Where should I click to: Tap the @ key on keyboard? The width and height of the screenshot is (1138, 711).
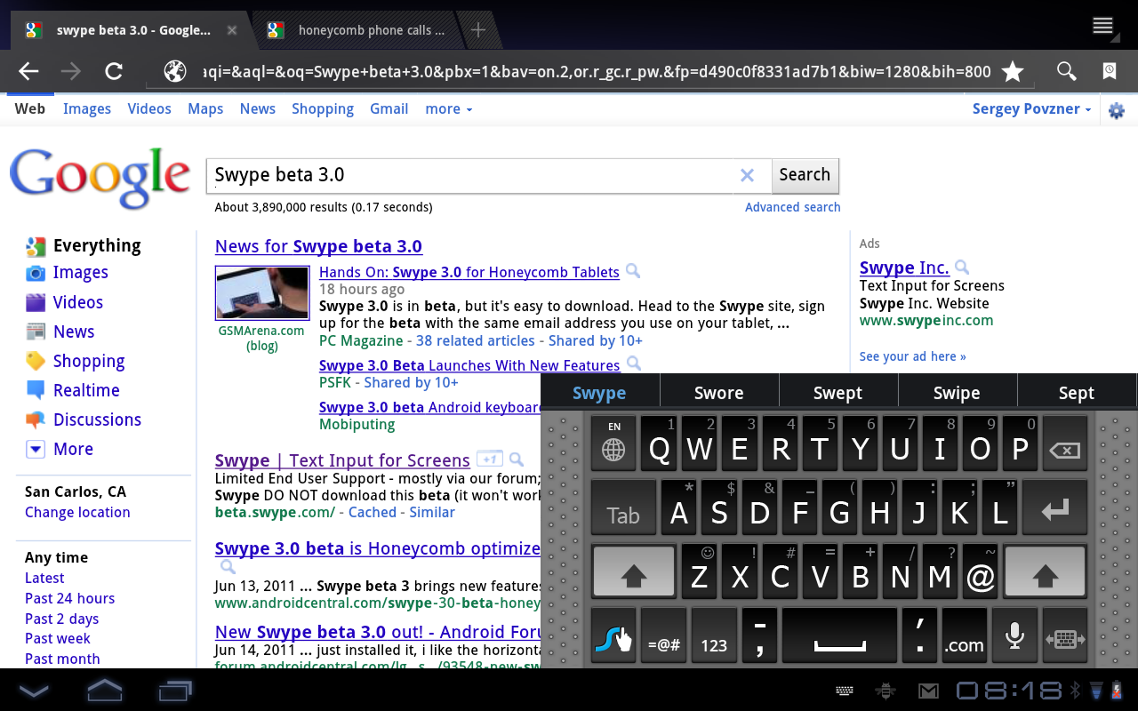tap(980, 571)
